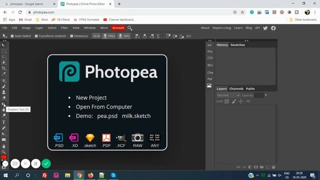Select the Crop tool
This screenshot has width=320, height=180.
tap(3, 68)
